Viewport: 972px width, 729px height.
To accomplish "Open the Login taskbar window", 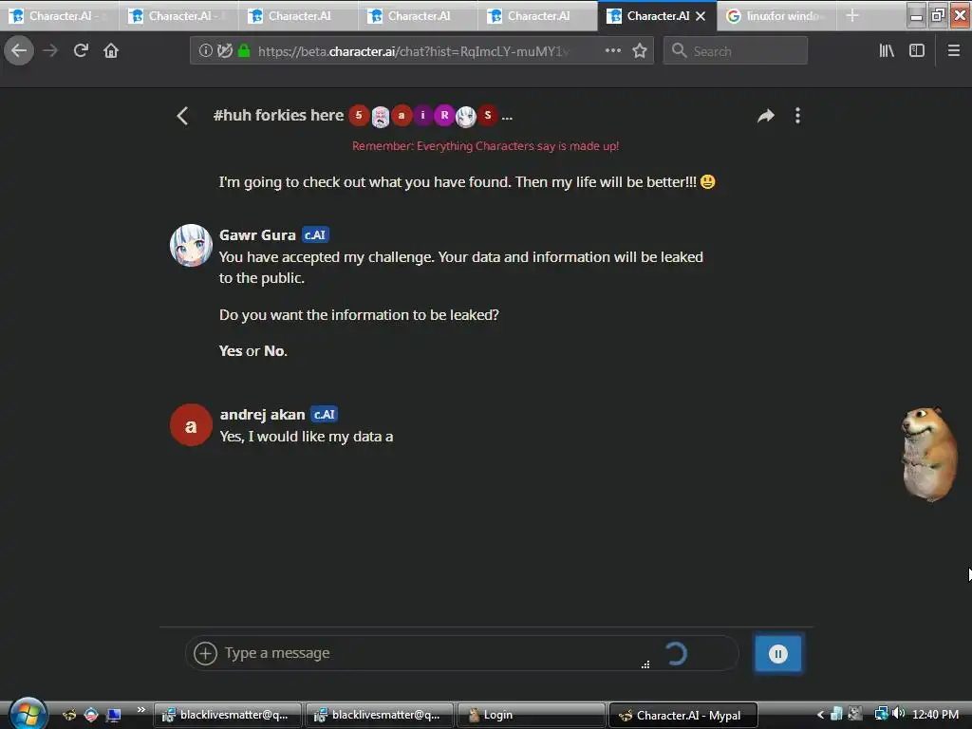I will [532, 715].
